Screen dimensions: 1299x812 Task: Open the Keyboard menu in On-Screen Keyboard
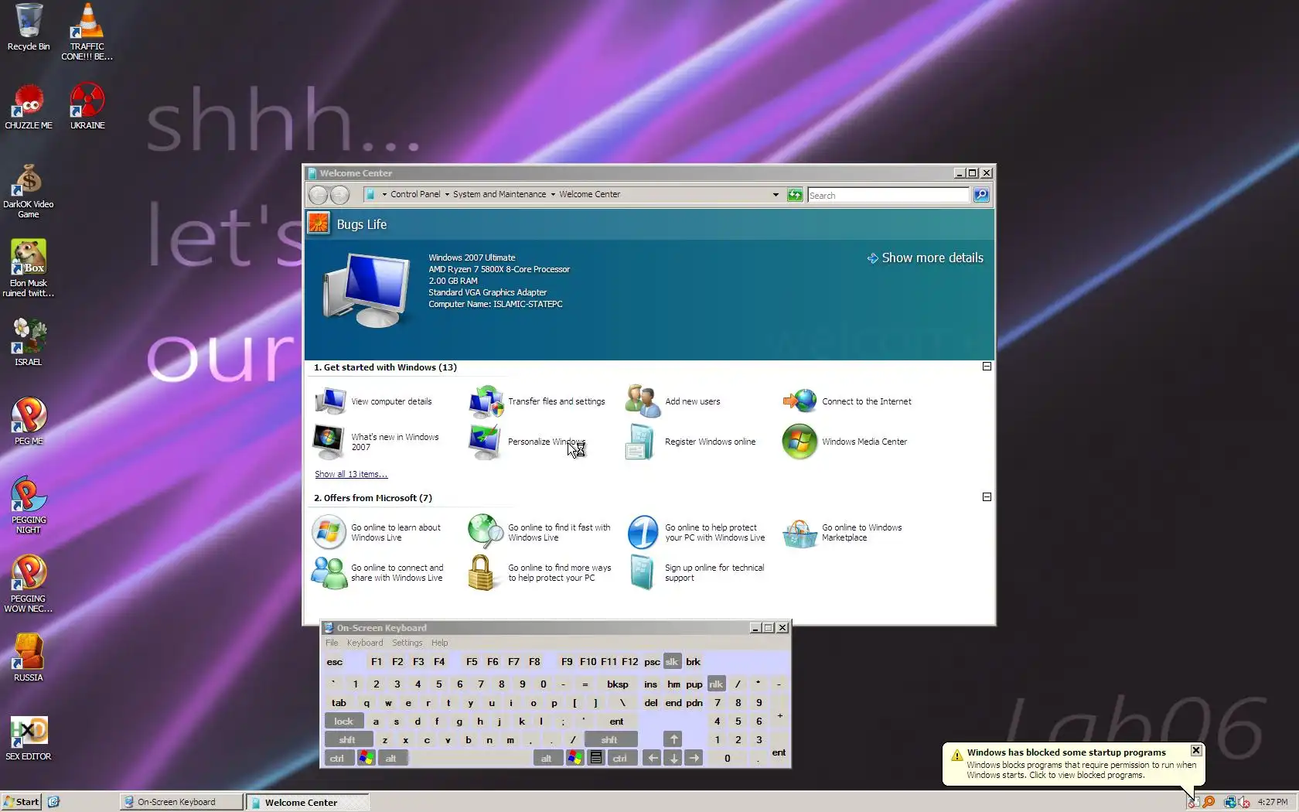pyautogui.click(x=365, y=643)
